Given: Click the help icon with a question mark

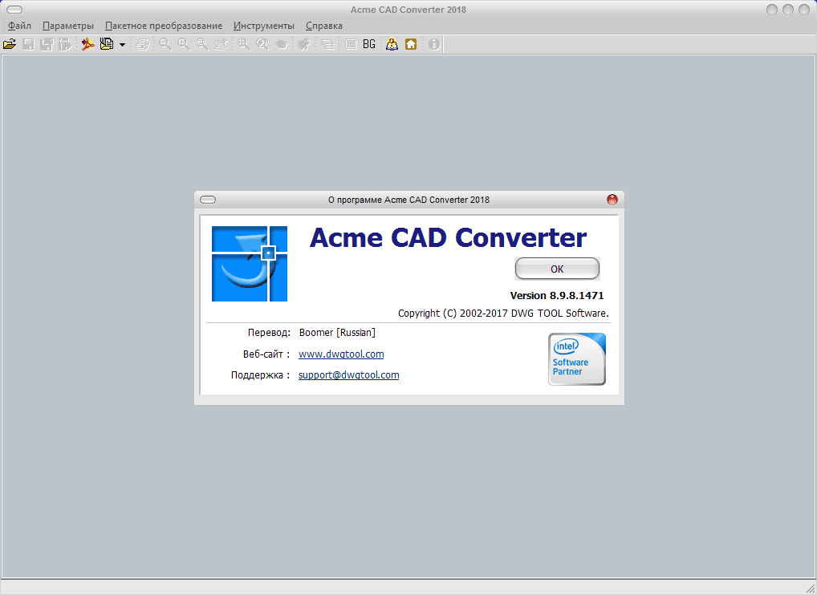Looking at the screenshot, I should (x=392, y=44).
